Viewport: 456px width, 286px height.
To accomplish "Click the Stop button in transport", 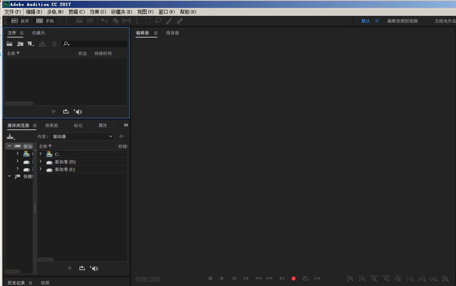I will pyautogui.click(x=211, y=278).
